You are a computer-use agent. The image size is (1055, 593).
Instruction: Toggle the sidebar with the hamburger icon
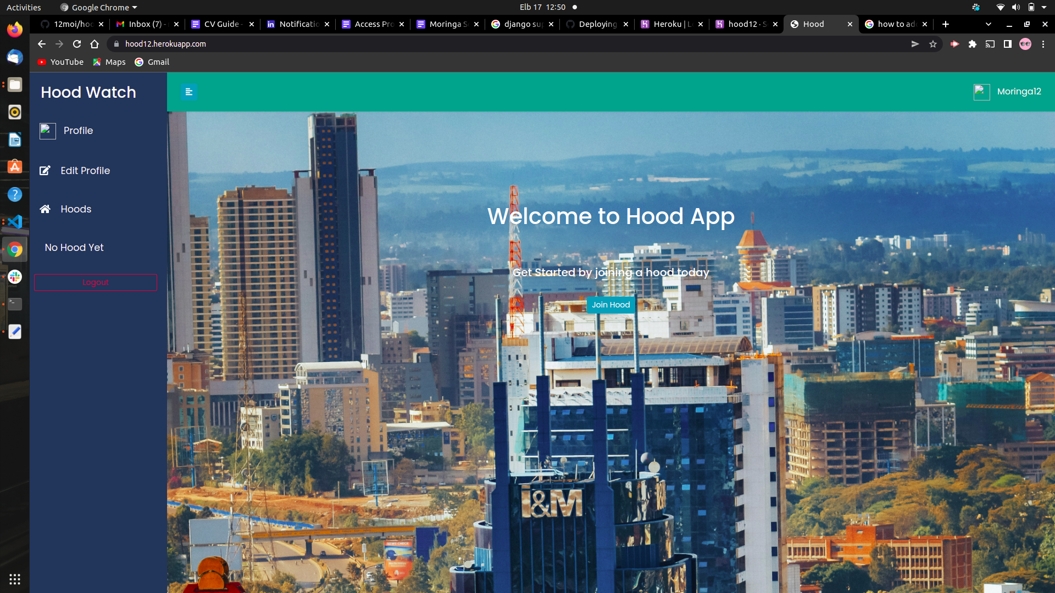tap(189, 92)
